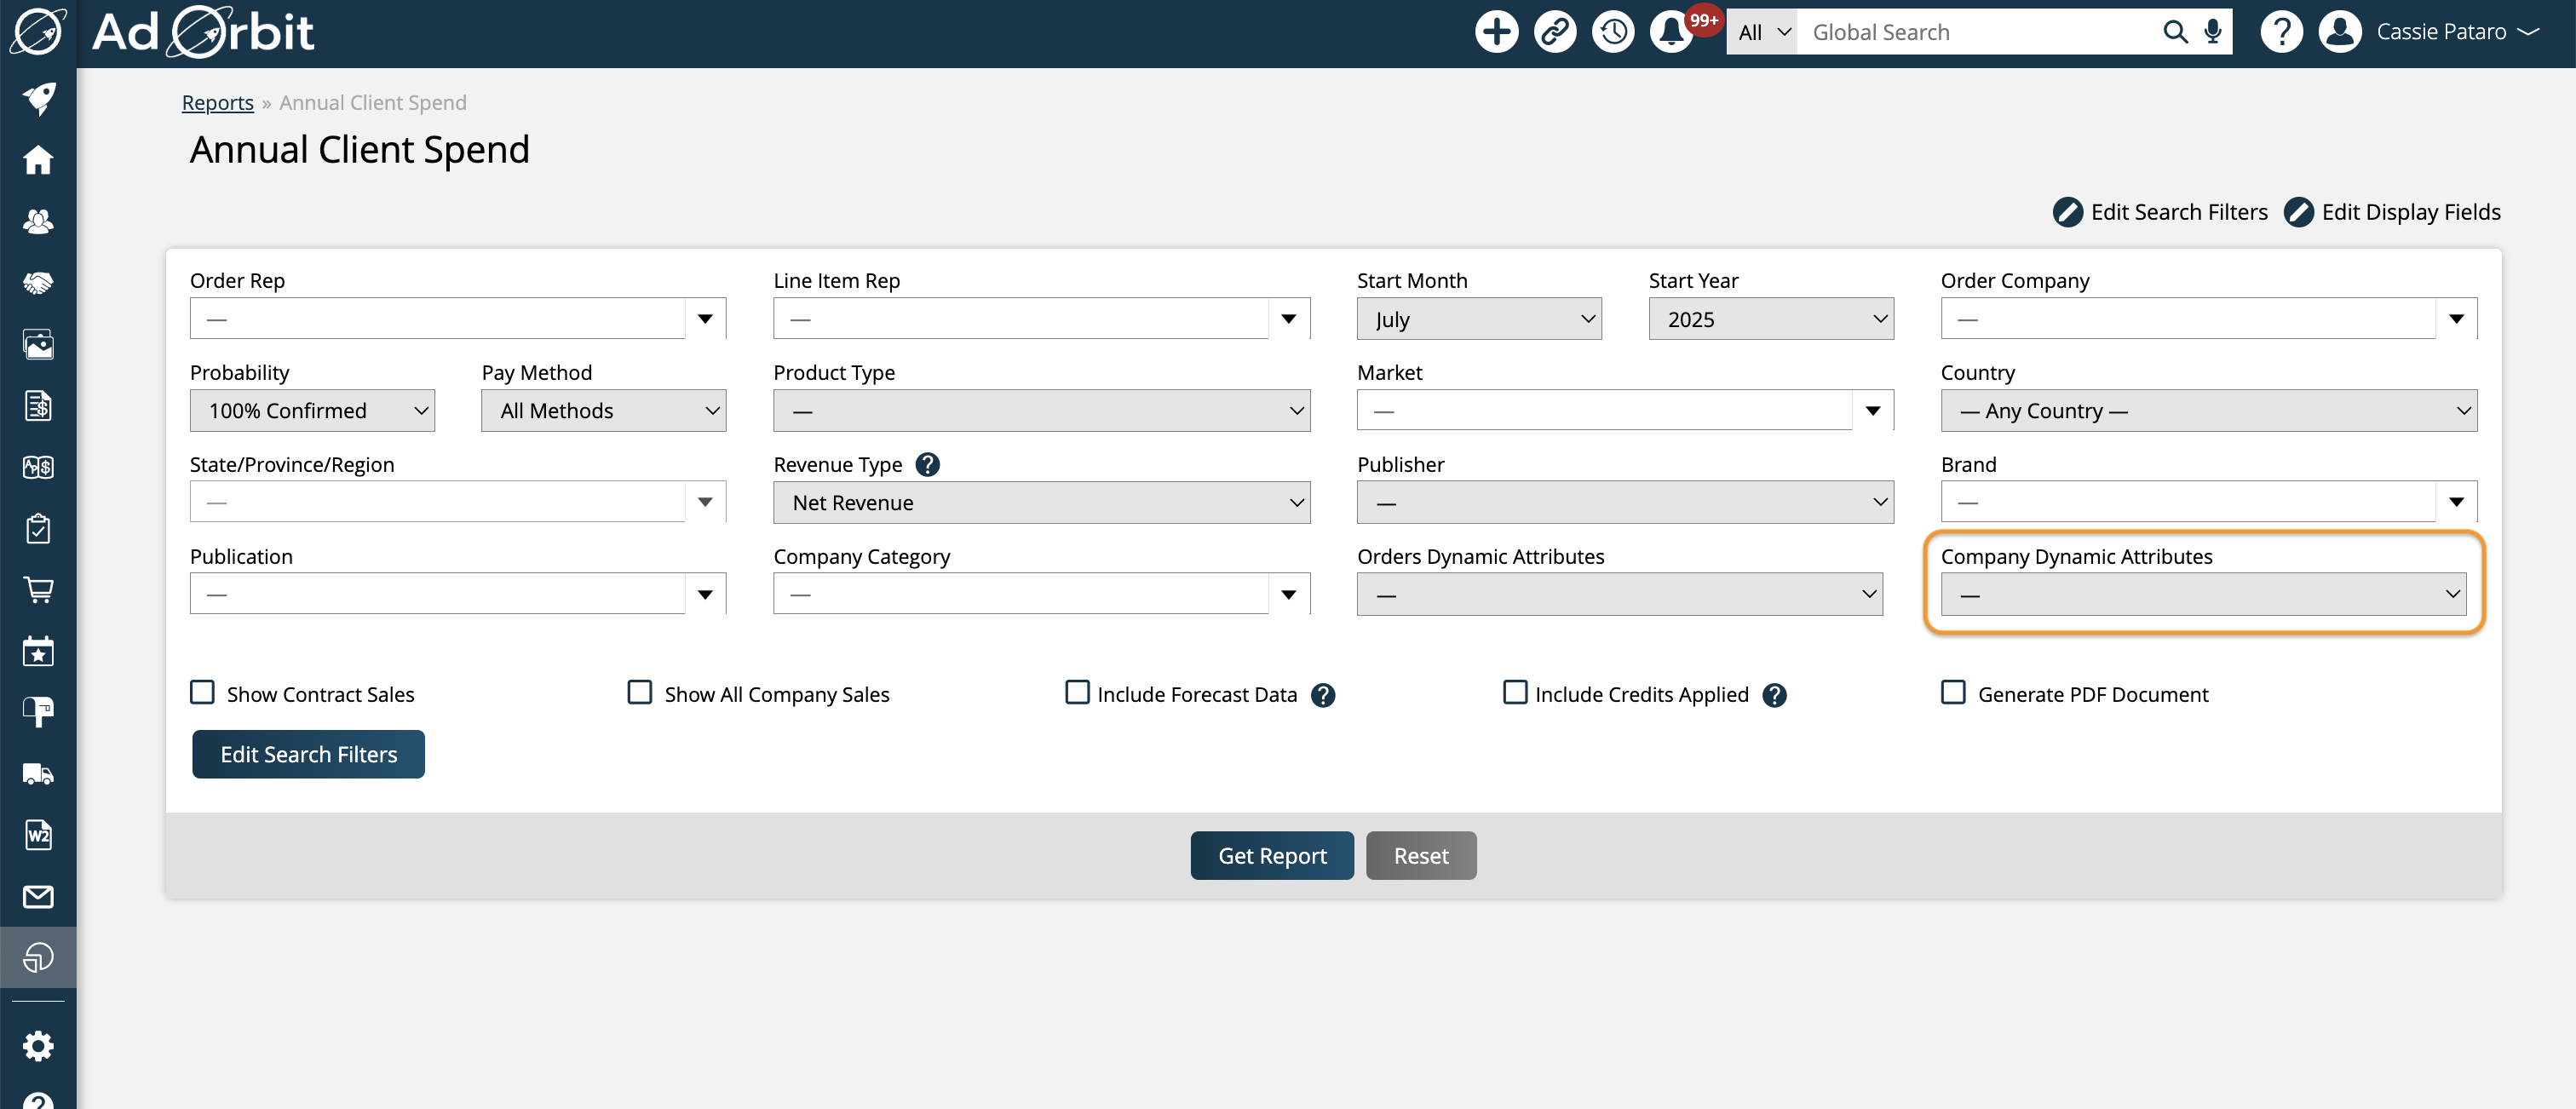Image resolution: width=2576 pixels, height=1109 pixels.
Task: Click the Get Report button
Action: tap(1272, 855)
